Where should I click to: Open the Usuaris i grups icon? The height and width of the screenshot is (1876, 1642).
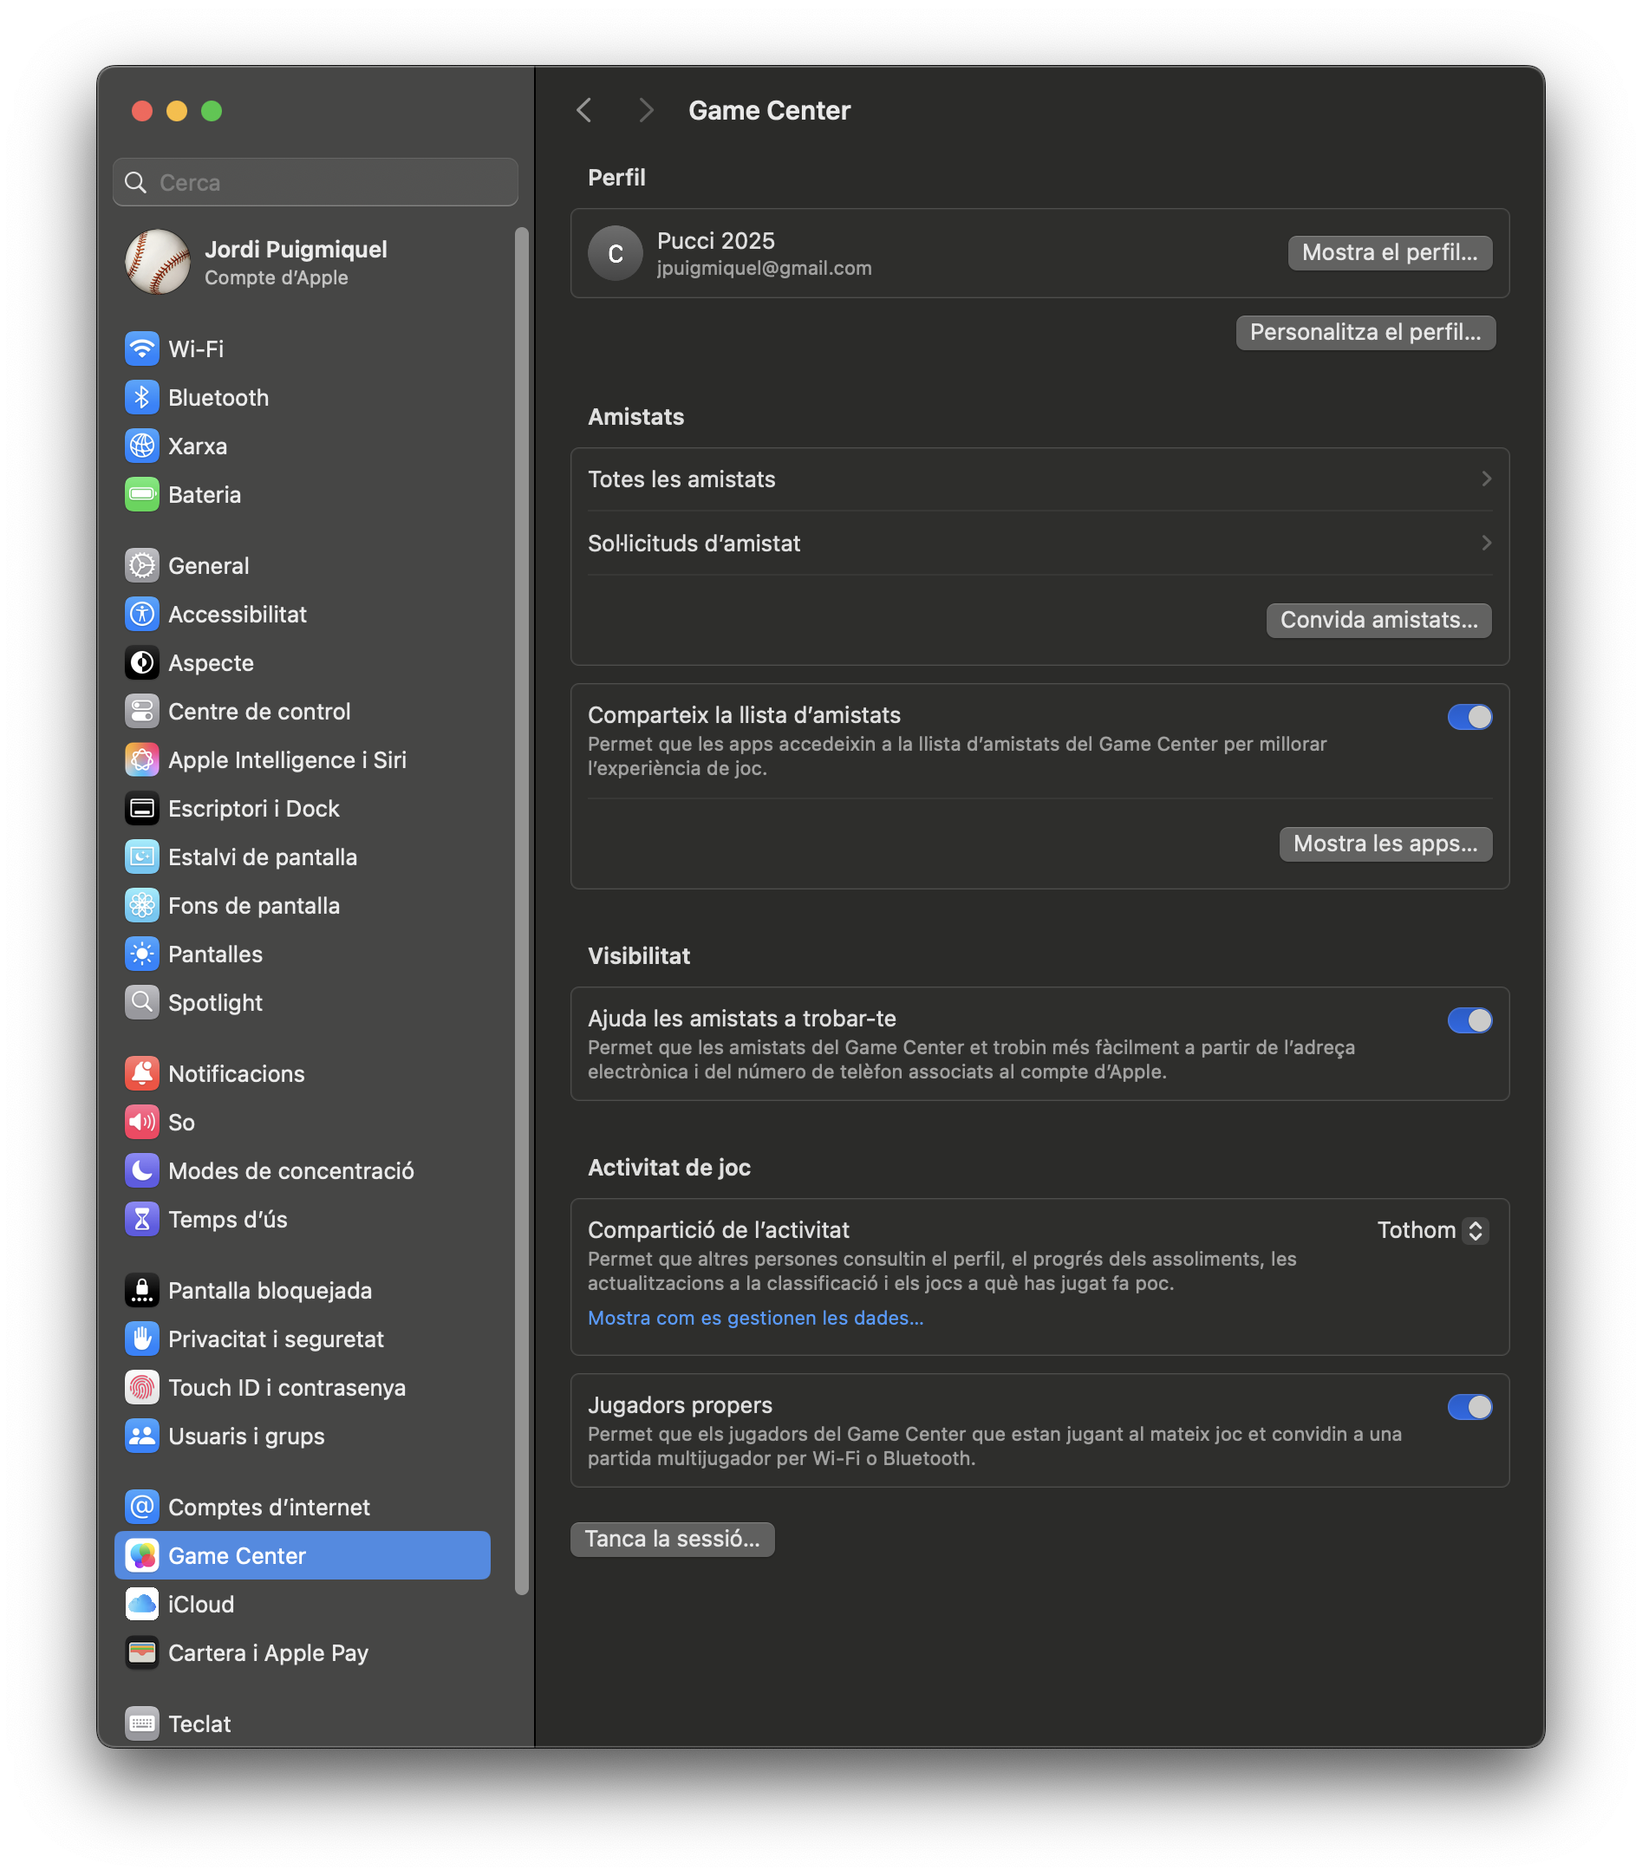142,1436
